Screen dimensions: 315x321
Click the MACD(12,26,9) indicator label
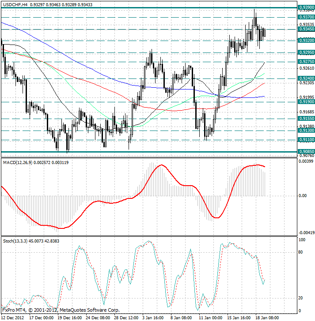point(21,163)
